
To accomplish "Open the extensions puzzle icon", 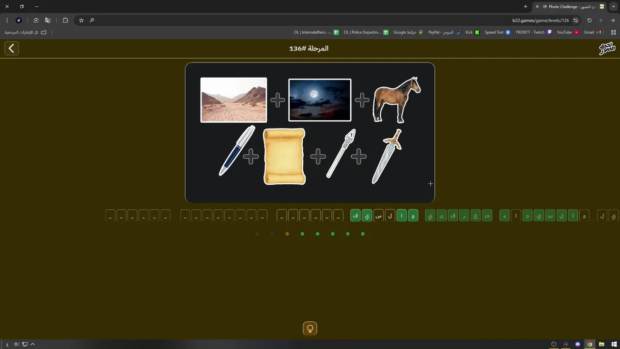I will 65,20.
